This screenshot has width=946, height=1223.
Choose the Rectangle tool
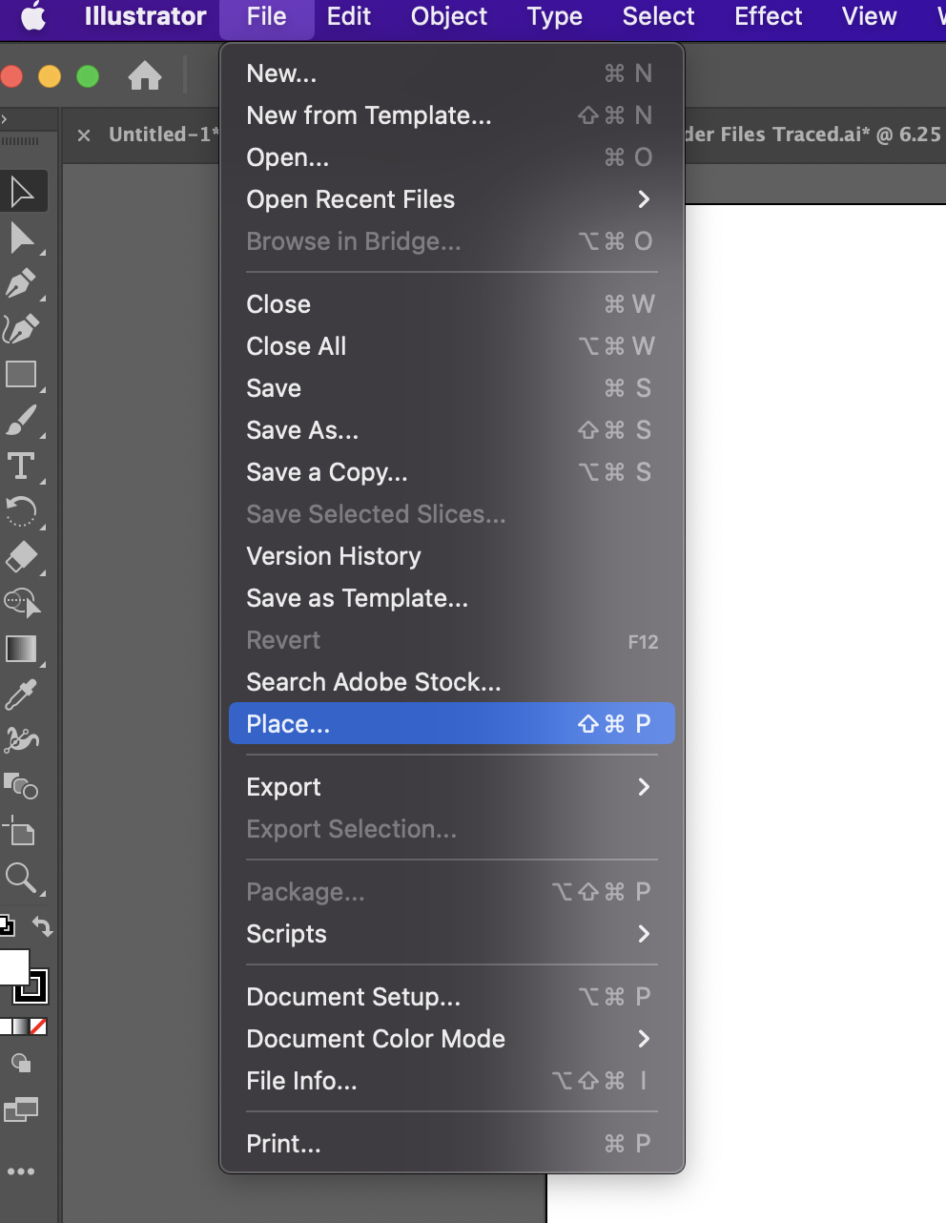click(x=21, y=375)
